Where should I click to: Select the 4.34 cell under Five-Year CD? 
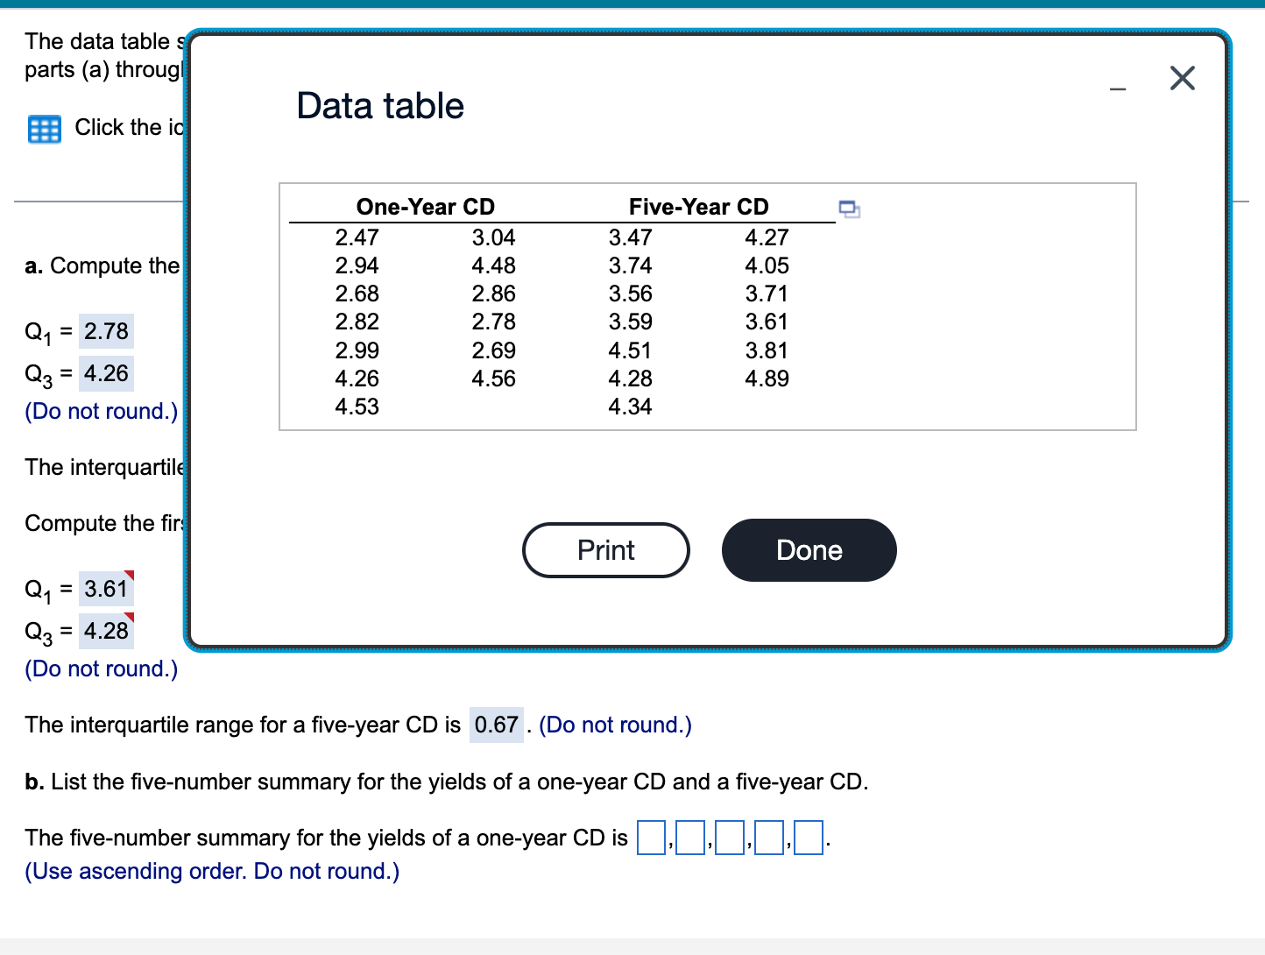[631, 407]
